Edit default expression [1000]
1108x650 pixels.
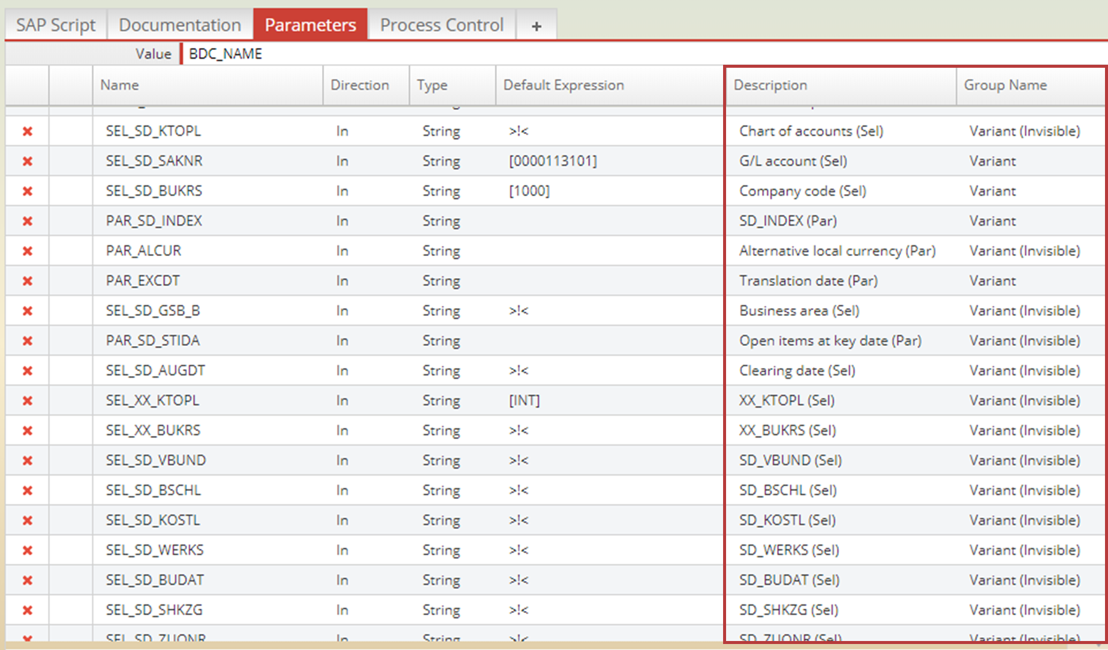coord(529,191)
